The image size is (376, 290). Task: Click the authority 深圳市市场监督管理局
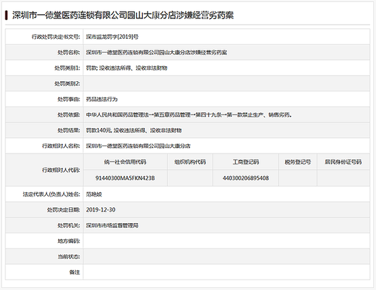(112, 225)
